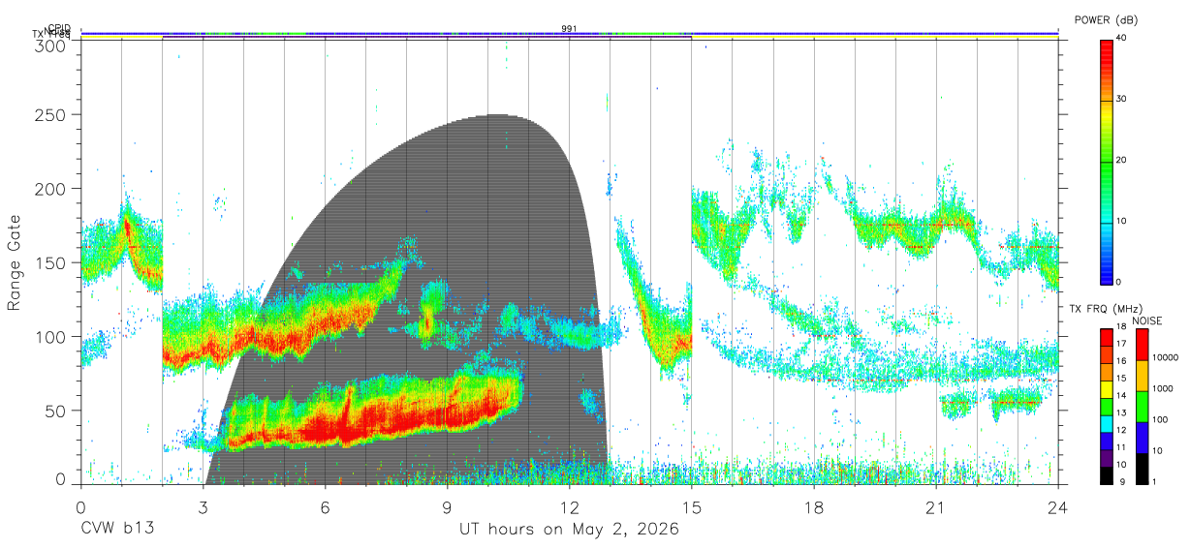Click the 'NOISE' legend title
The height and width of the screenshot is (549, 1190).
pyautogui.click(x=1147, y=320)
